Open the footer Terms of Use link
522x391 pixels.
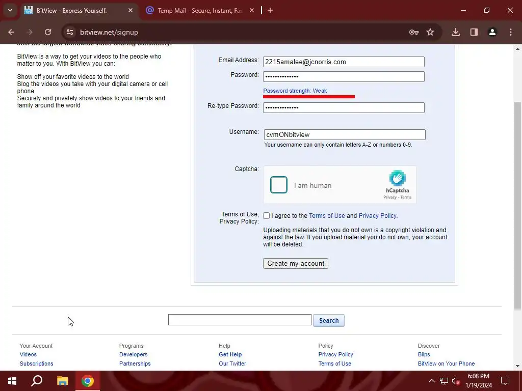pyautogui.click(x=334, y=364)
